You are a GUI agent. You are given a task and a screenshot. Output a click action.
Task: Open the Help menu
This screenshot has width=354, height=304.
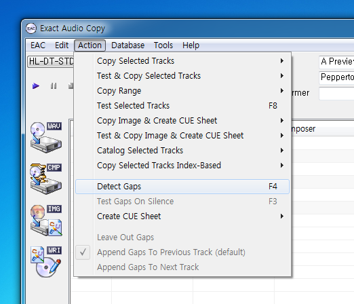tap(191, 45)
